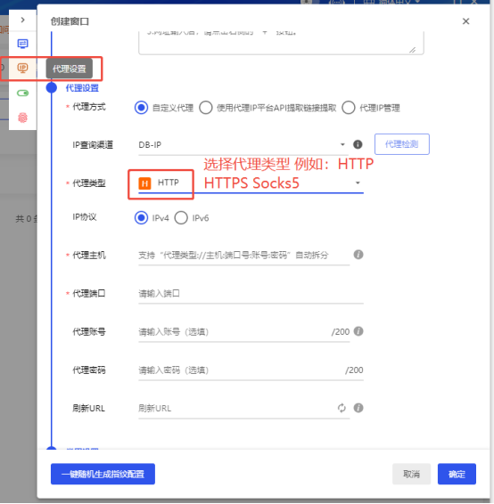Image resolution: width=494 pixels, height=504 pixels.
Task: Click the green toggle-shaped sidebar icon
Action: 22,93
